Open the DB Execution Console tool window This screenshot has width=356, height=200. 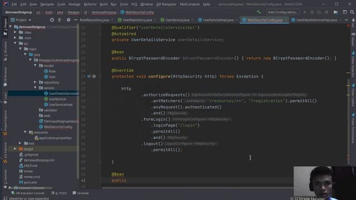[28, 193]
